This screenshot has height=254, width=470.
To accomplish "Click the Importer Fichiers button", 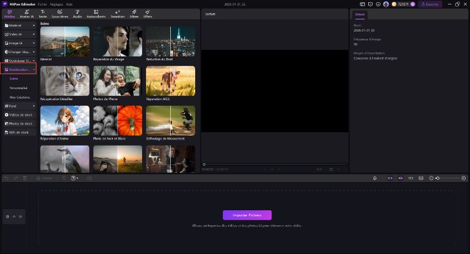I will [x=247, y=215].
